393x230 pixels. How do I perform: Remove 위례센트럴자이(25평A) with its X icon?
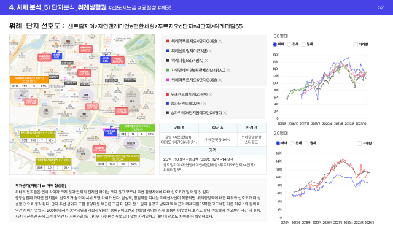click(x=210, y=94)
